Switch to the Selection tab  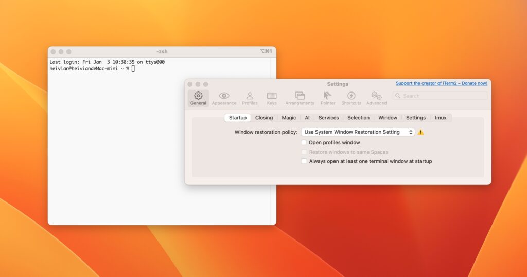coord(358,118)
